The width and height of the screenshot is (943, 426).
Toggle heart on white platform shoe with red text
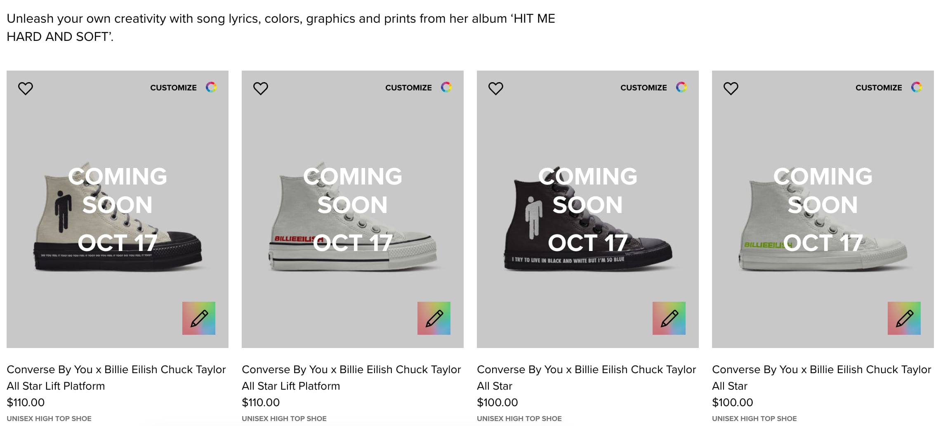point(261,88)
